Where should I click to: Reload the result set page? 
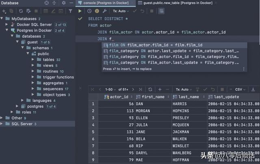(150, 90)
